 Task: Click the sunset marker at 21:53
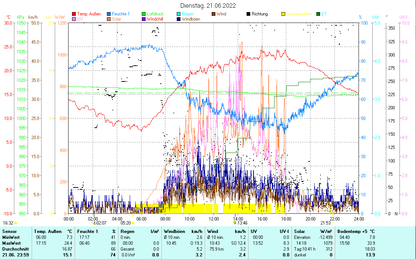pyautogui.click(x=333, y=223)
